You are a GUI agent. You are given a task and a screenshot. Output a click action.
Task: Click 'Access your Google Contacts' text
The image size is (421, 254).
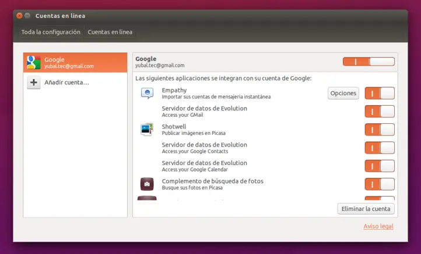195,152
